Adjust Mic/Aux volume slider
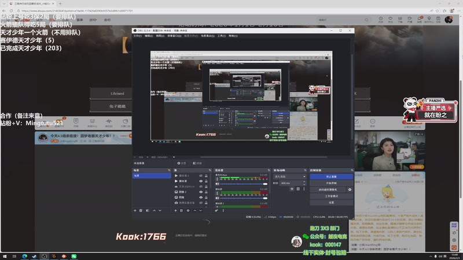Screen dimensions: 463x260 (244, 184)
